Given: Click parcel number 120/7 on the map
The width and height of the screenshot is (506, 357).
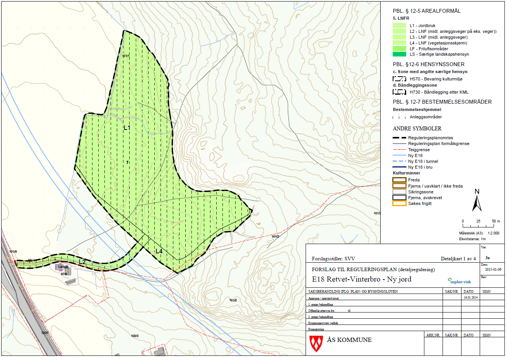Looking at the screenshot, I should click(x=45, y=332).
